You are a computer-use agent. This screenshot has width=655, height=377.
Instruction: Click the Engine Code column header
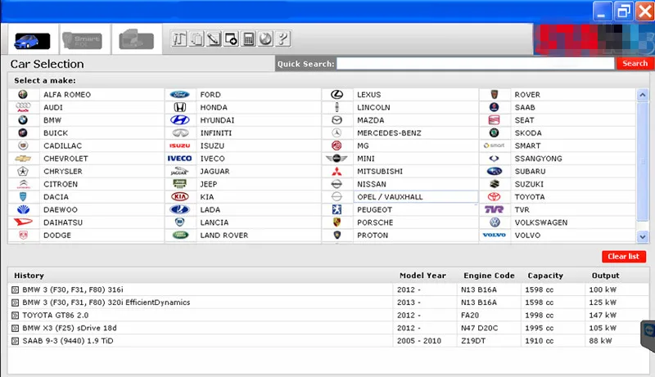pos(489,276)
